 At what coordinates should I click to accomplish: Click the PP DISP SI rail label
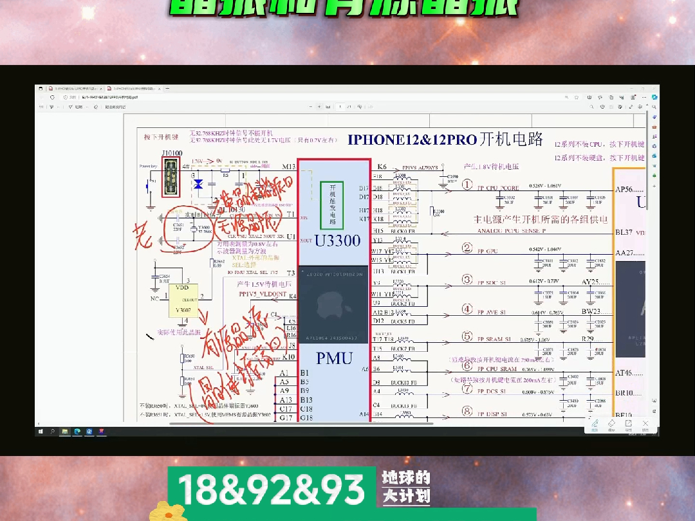tap(492, 414)
